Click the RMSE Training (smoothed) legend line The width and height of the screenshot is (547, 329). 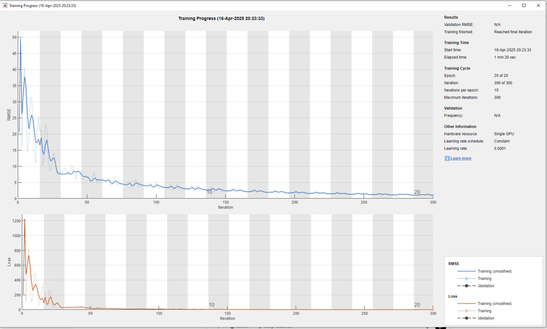[x=466, y=271]
